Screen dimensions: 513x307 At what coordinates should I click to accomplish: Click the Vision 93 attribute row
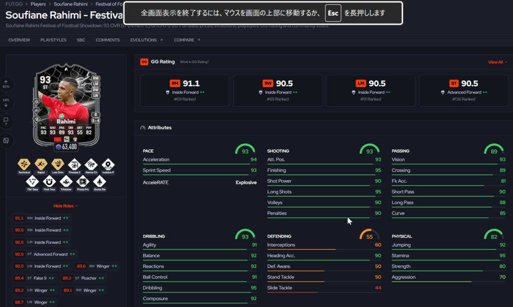[x=448, y=160]
